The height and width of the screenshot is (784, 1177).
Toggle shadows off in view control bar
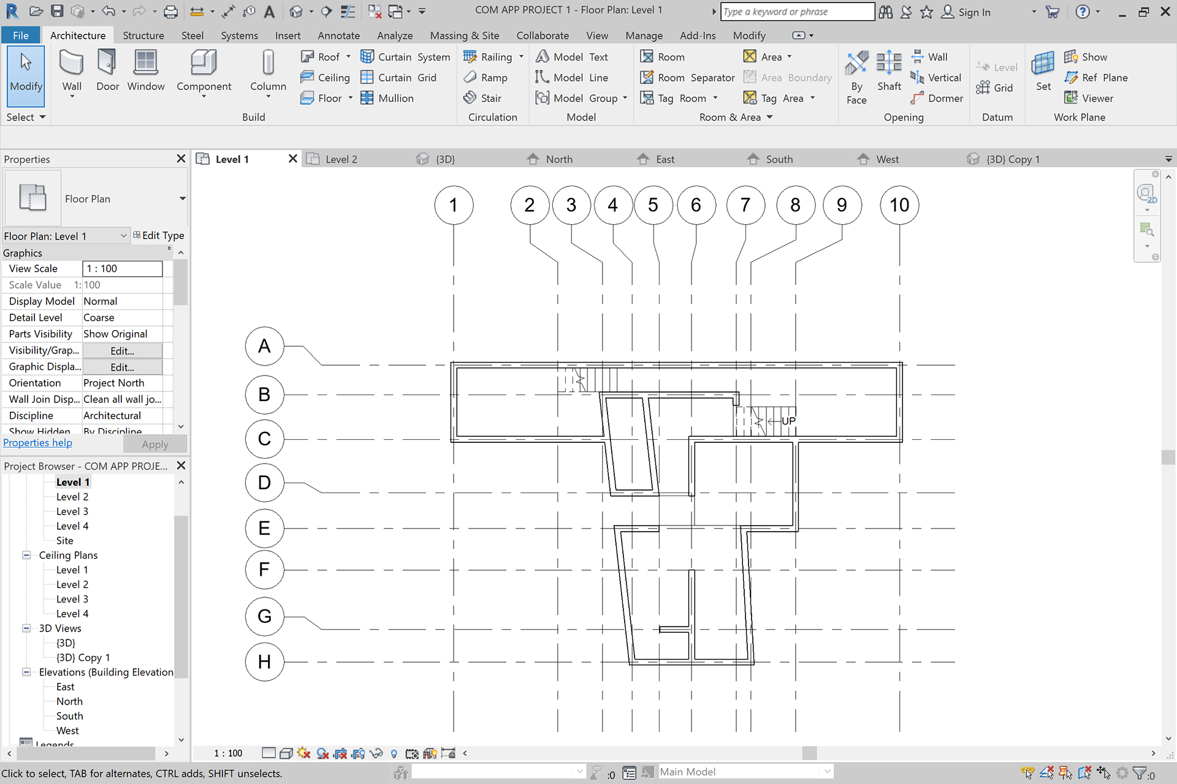[322, 753]
